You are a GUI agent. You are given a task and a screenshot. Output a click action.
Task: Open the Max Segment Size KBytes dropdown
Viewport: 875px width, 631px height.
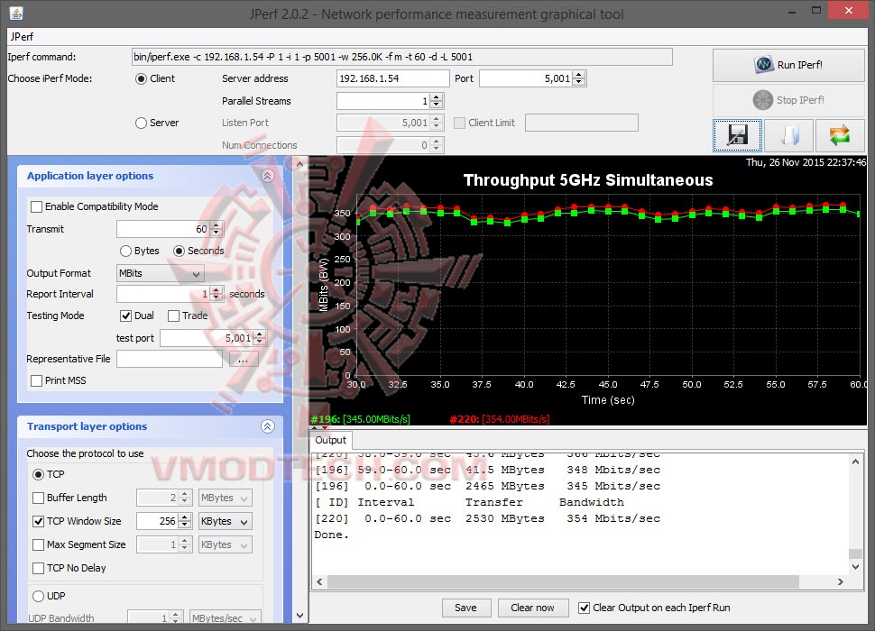coord(226,544)
